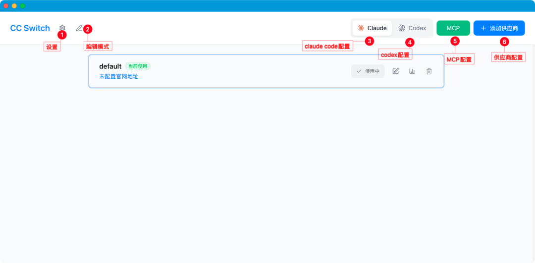The image size is (535, 263).
Task: Switch to the Codex tab
Action: coord(412,28)
